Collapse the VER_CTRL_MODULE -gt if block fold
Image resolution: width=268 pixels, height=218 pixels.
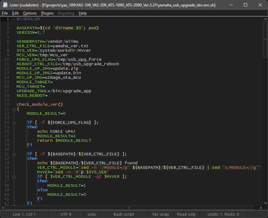(13, 177)
